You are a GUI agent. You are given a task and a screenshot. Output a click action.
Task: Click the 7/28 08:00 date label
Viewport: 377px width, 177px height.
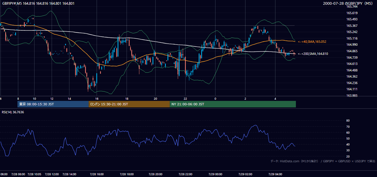coord(18,174)
